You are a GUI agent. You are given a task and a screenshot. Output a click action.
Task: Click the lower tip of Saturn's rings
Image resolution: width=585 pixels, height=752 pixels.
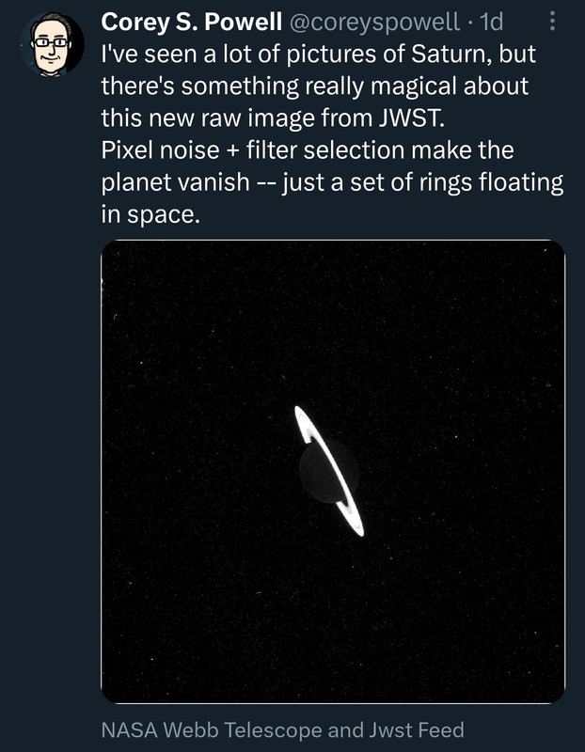click(358, 529)
